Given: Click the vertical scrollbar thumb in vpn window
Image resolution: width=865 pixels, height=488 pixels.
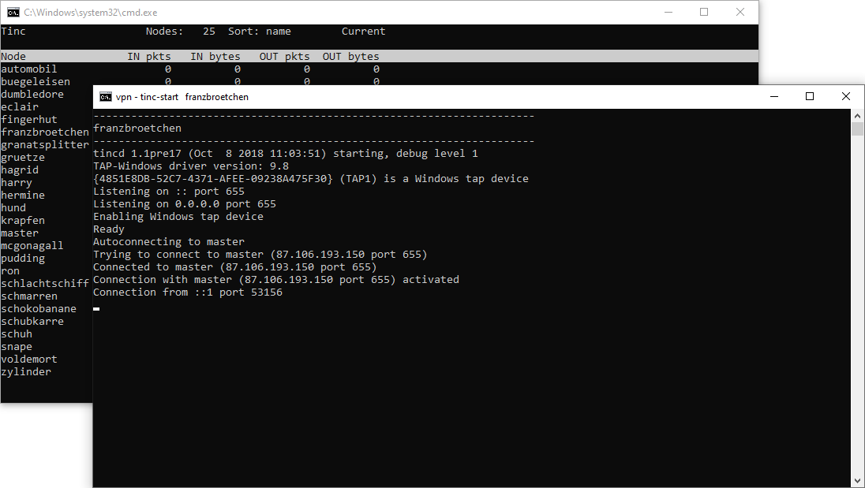Looking at the screenshot, I should (857, 129).
